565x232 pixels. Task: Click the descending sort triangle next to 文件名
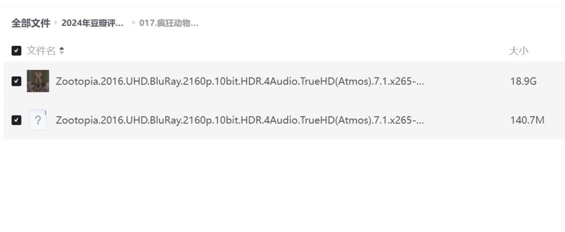[x=62, y=53]
